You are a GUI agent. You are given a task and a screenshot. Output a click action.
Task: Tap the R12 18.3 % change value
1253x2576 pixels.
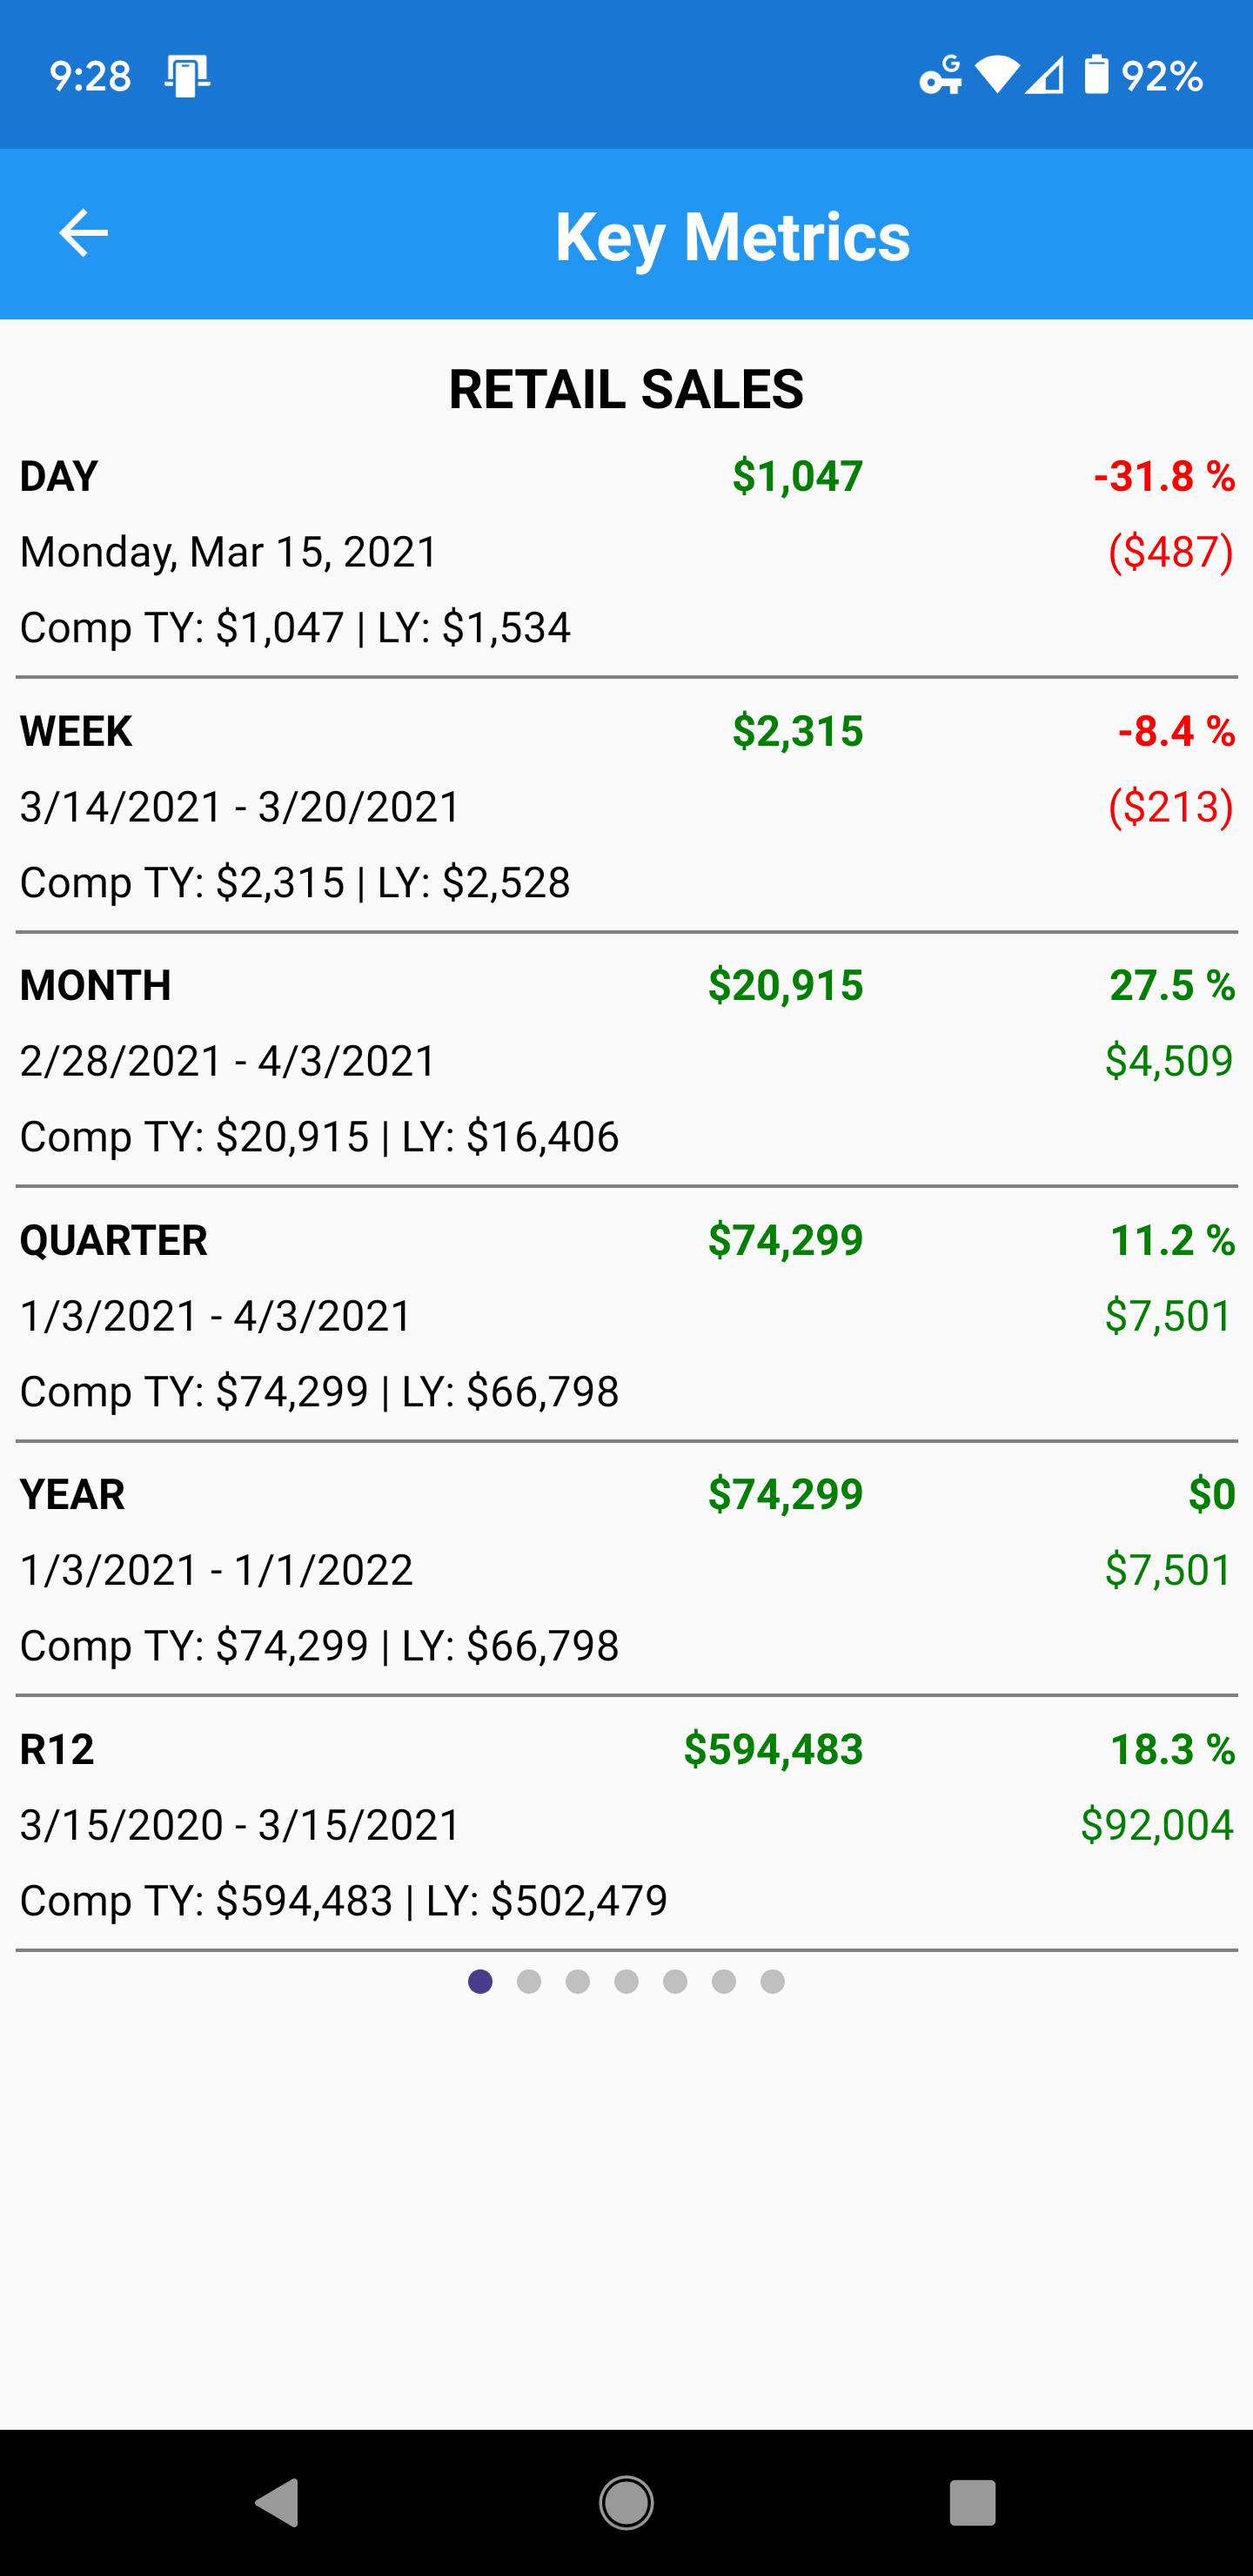pos(1172,1750)
